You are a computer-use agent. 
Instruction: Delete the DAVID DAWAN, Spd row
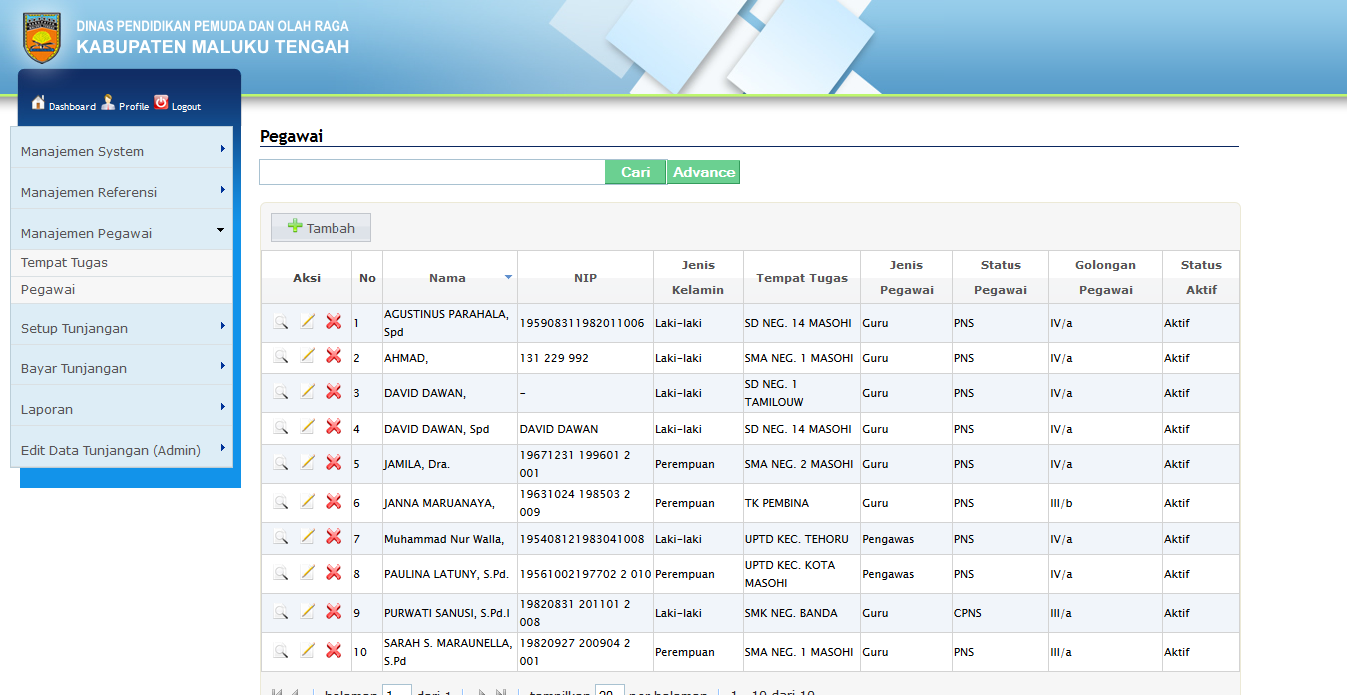pos(334,427)
